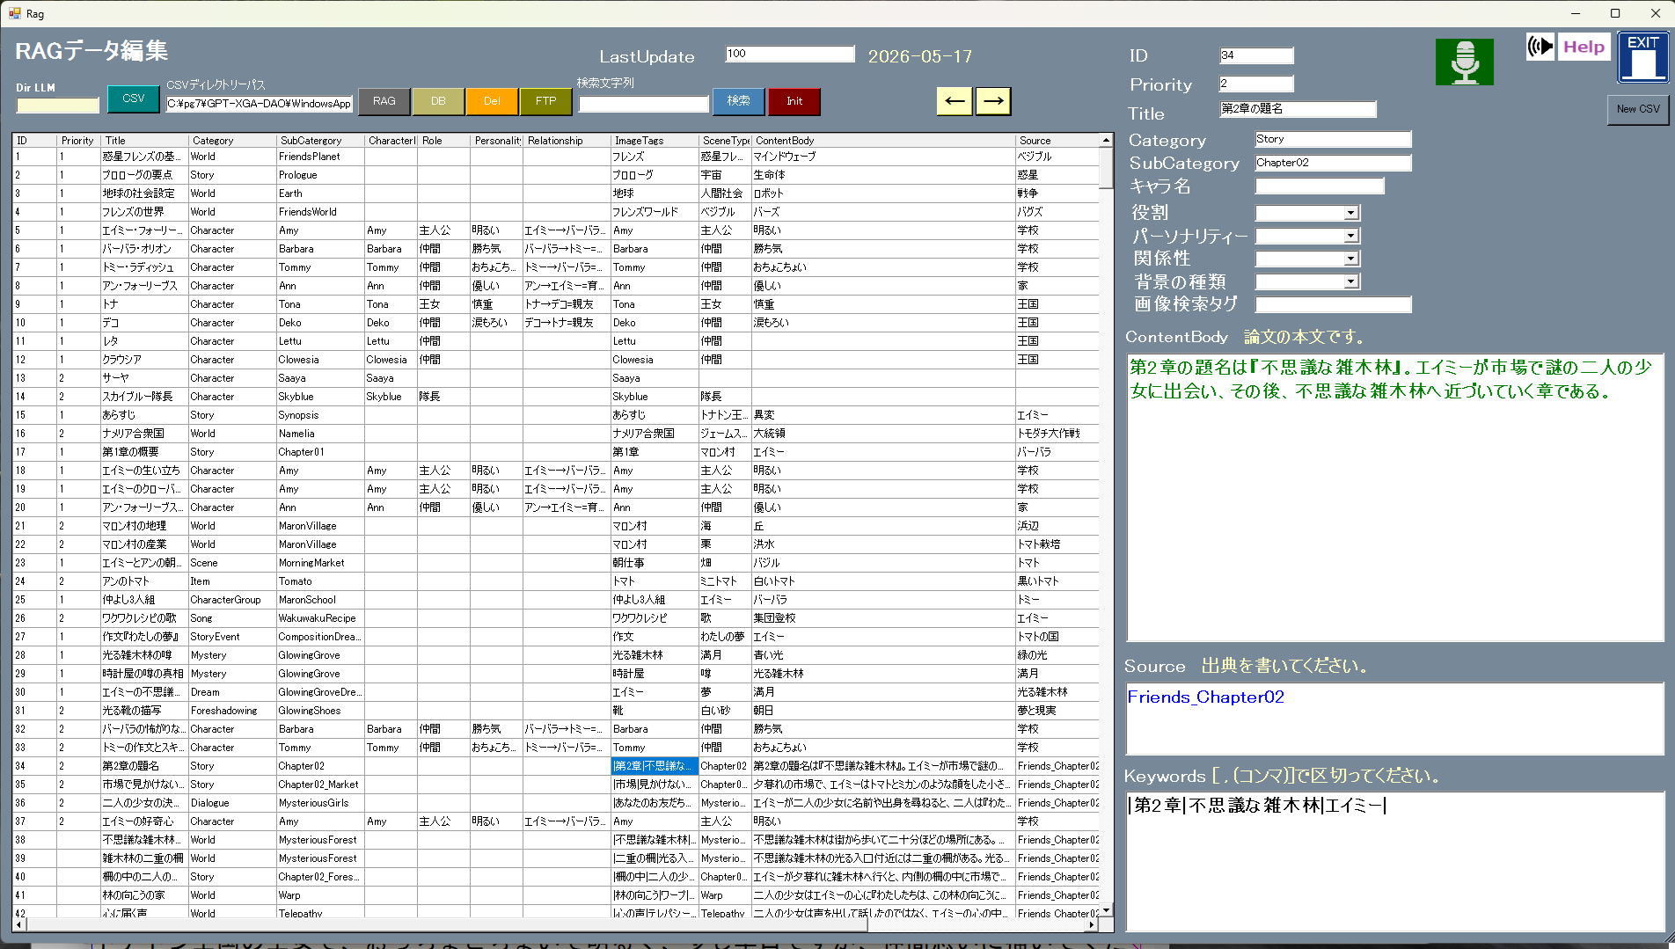Click the Source text box Friends_Chapter02
The height and width of the screenshot is (949, 1675).
coord(1395,719)
